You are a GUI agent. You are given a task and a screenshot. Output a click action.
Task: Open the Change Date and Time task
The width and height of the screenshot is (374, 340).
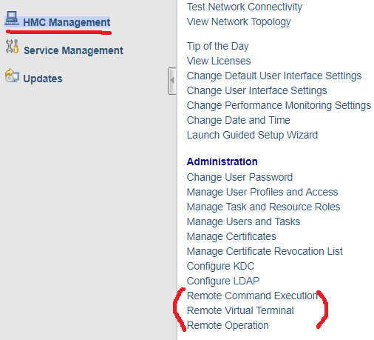(239, 120)
